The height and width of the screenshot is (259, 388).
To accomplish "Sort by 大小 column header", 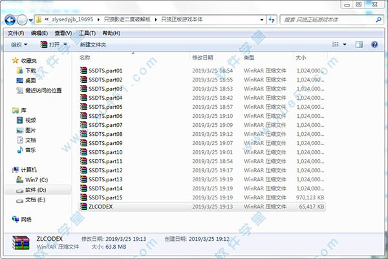I will (301, 58).
